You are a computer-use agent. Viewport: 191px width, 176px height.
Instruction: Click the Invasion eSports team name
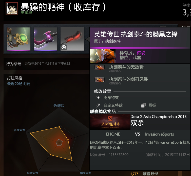tap(159, 134)
